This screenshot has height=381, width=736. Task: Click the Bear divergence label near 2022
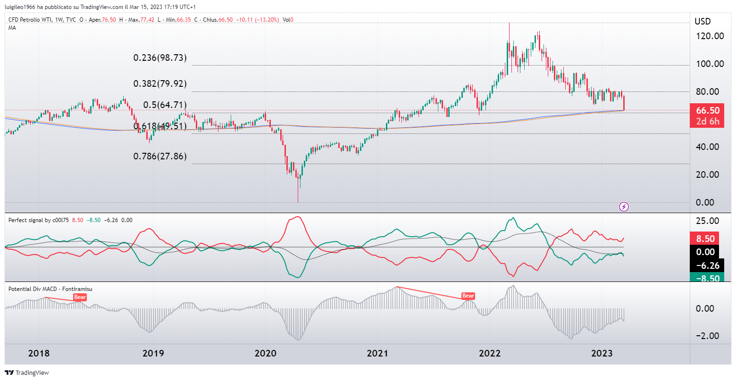click(x=468, y=296)
